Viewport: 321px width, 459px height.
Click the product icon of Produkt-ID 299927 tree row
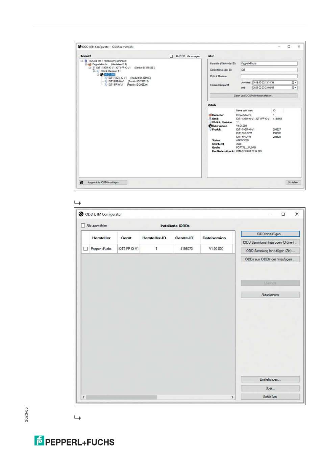pyautogui.click(x=106, y=78)
